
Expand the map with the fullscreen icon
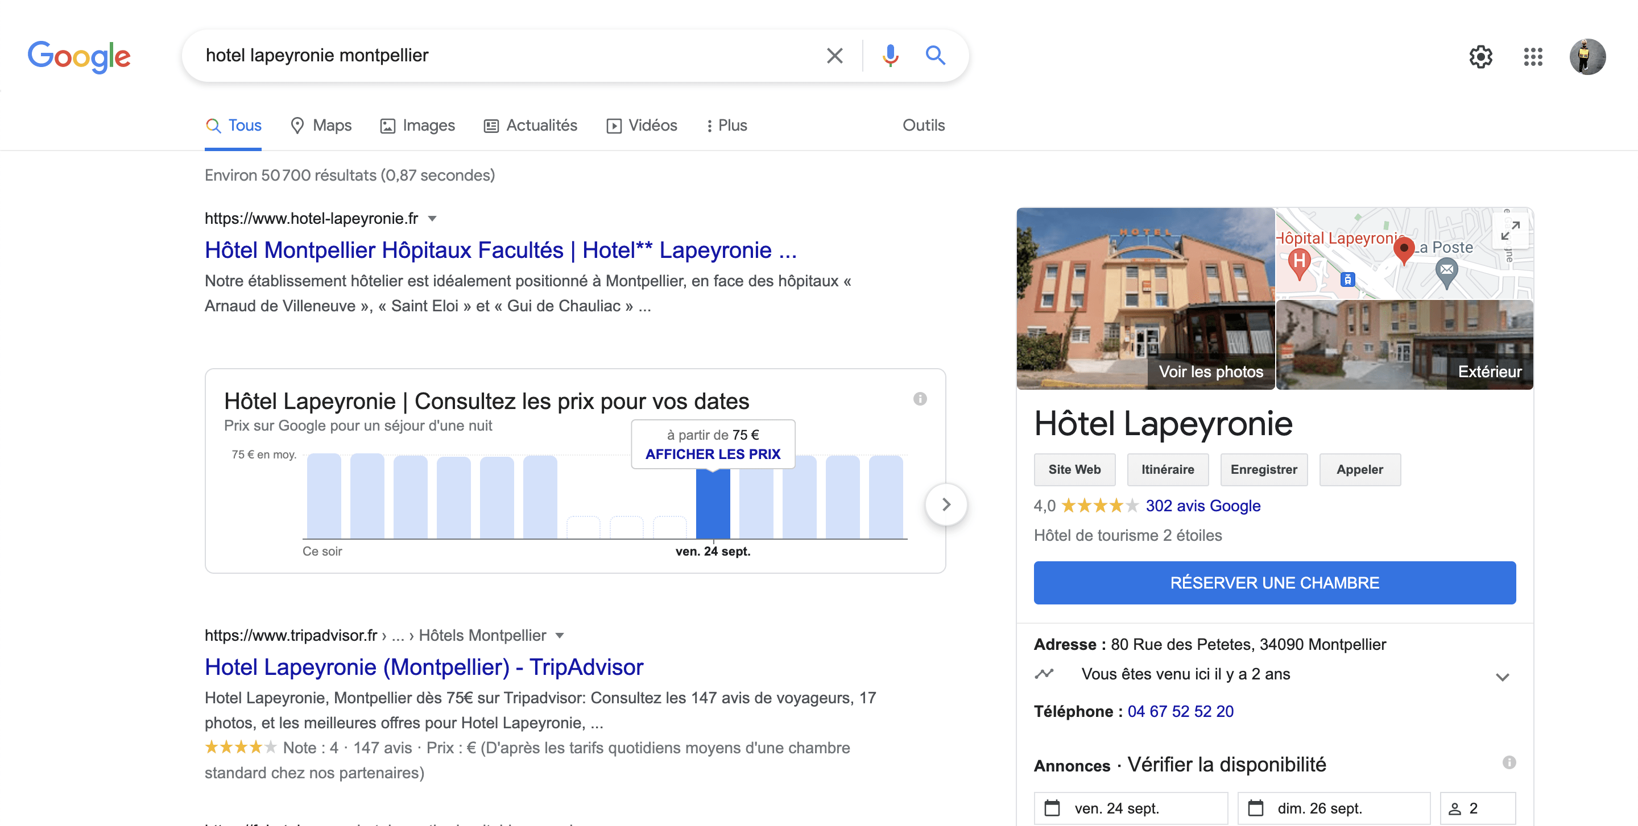(x=1510, y=231)
